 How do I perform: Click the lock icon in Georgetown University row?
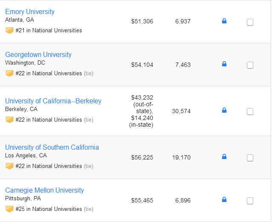click(224, 64)
